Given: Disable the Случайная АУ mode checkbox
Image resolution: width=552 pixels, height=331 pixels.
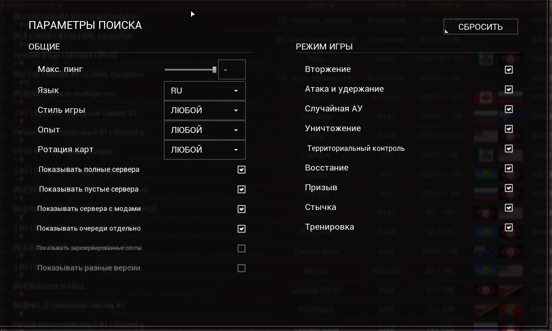Looking at the screenshot, I should point(509,109).
